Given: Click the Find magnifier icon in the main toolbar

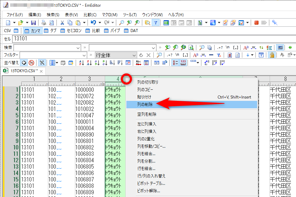Looking at the screenshot, I should coord(121,23).
